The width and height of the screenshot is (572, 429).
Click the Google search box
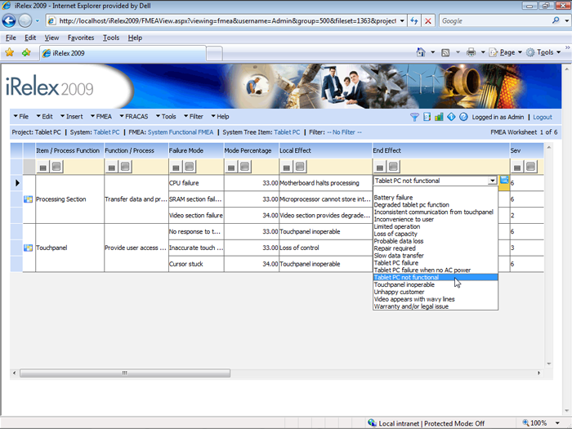pos(495,20)
